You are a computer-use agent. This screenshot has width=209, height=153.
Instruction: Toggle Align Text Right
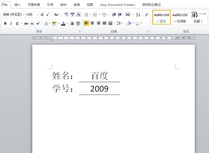tap(98, 23)
